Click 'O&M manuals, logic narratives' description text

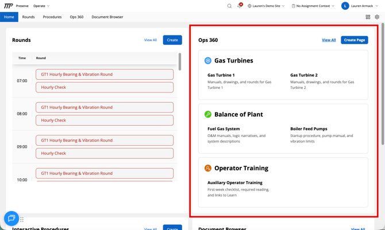(236, 138)
